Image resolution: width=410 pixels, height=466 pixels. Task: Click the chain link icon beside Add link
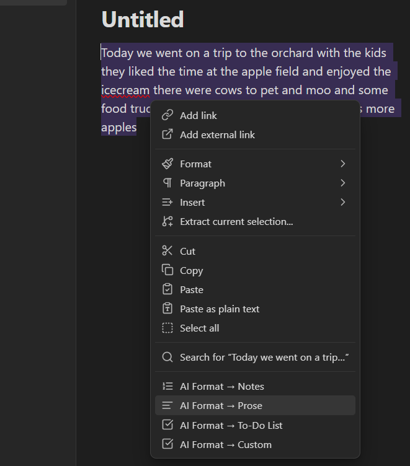(x=167, y=115)
